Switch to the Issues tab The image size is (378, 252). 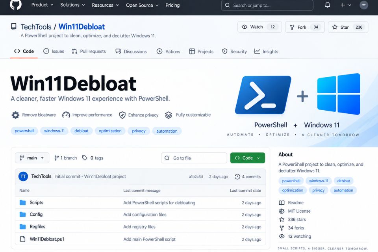pos(54,51)
